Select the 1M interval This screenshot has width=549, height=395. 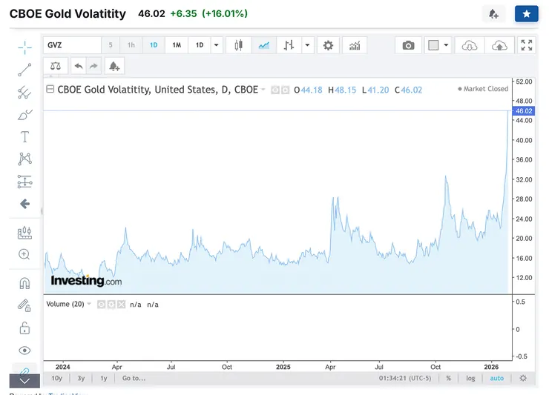click(177, 45)
